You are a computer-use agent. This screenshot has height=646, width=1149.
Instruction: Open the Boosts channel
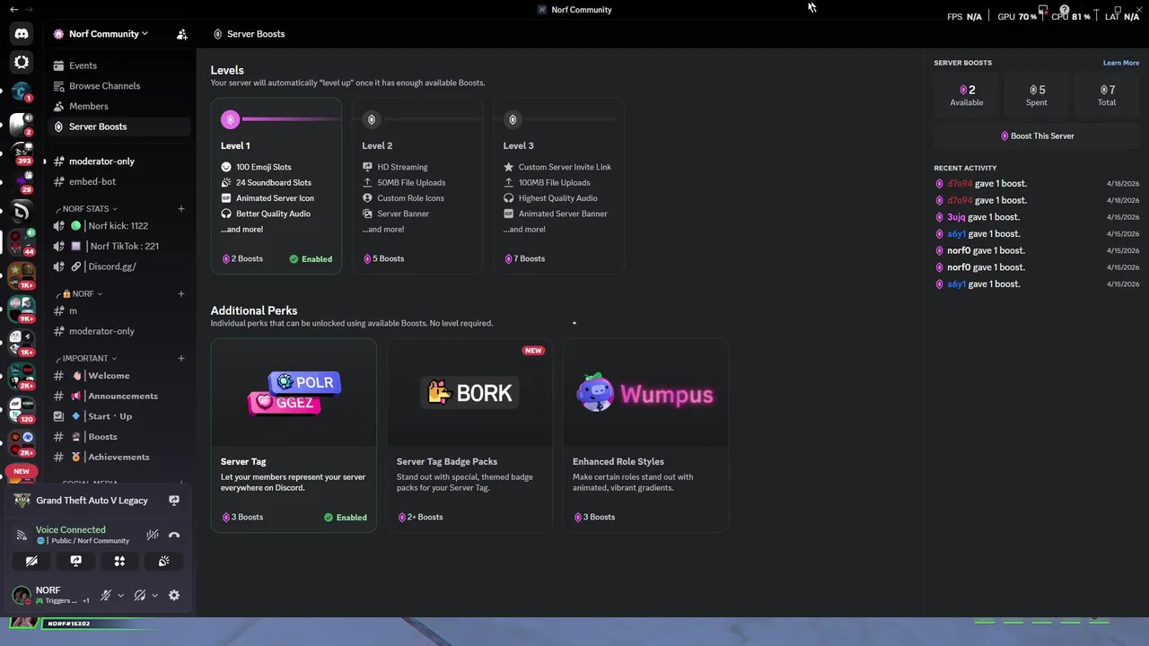click(118, 437)
